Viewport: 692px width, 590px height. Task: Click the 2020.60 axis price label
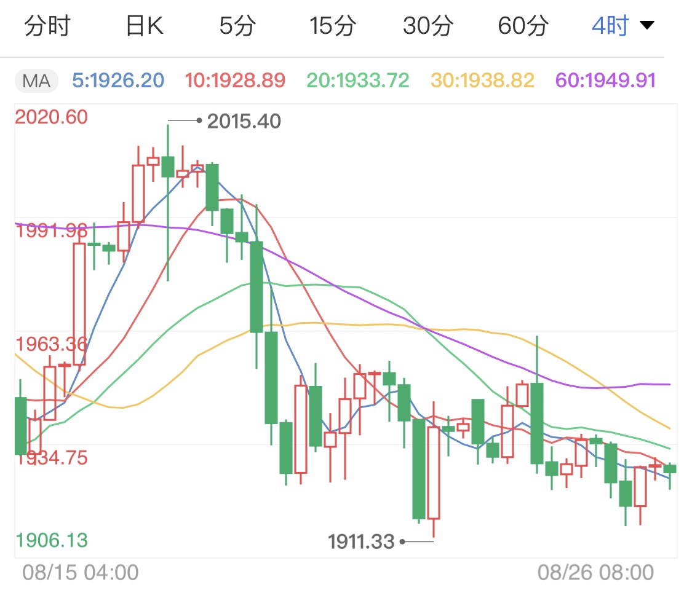click(51, 117)
